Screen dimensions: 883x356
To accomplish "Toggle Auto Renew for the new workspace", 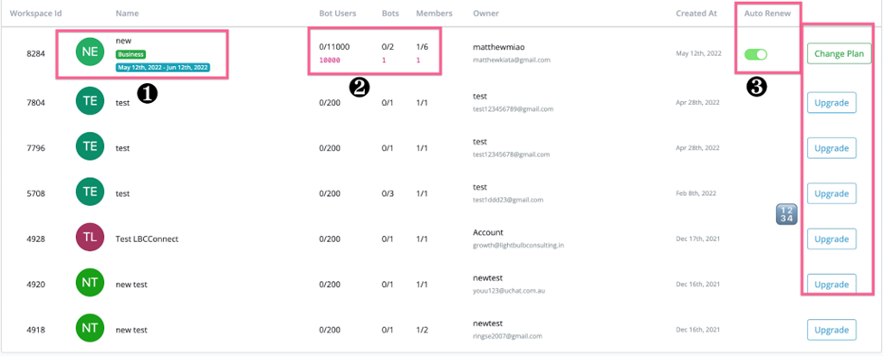I will coord(755,54).
